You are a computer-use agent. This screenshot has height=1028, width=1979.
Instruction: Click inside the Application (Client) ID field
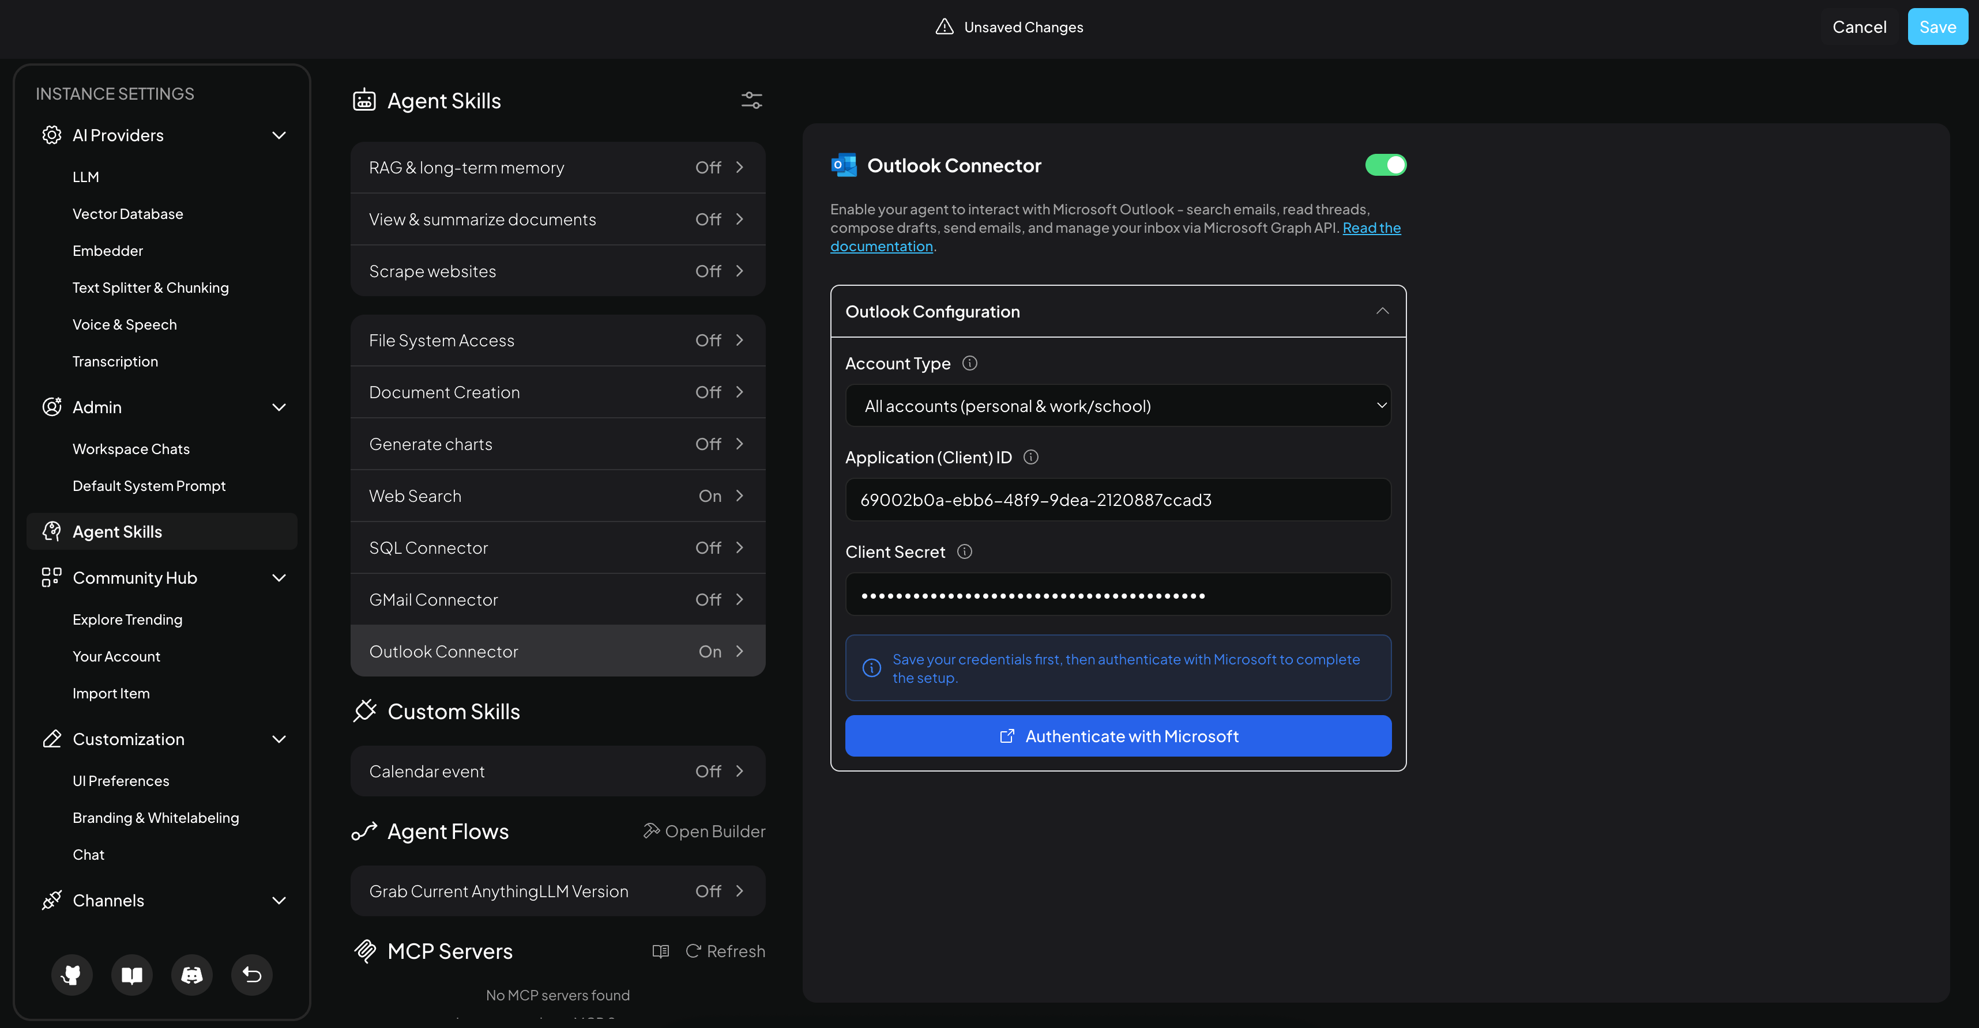[x=1118, y=499]
